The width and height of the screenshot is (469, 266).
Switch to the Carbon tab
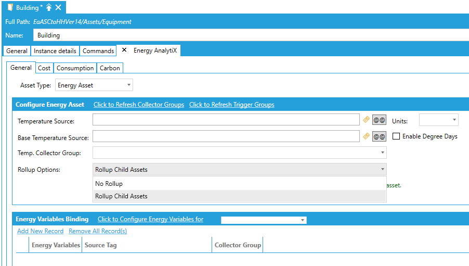(x=110, y=68)
